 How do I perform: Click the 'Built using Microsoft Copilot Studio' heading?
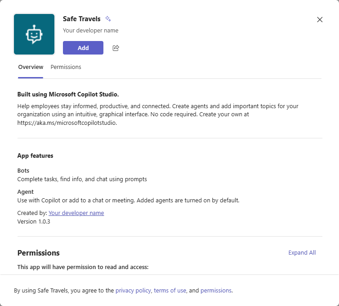[68, 95]
